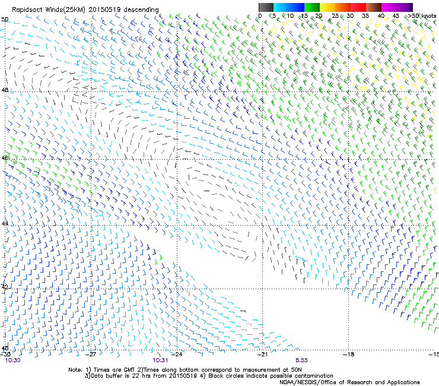This screenshot has width=439, height=386.
Task: Click the purple '10:30' swath time label
Action: point(13,360)
